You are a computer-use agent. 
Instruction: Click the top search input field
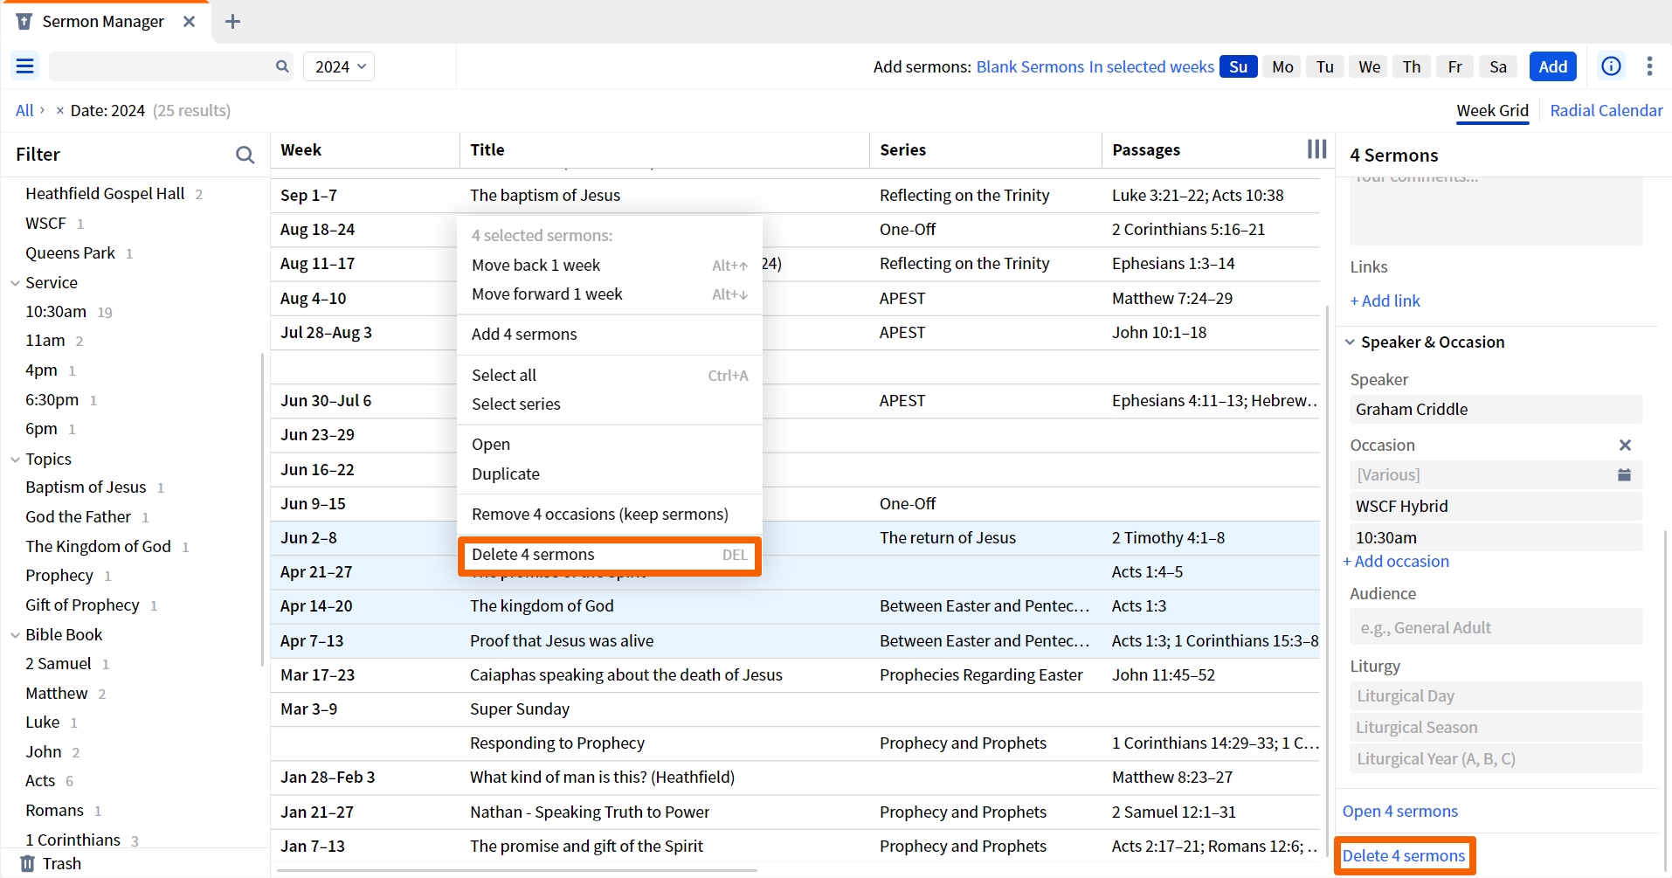[x=162, y=66]
